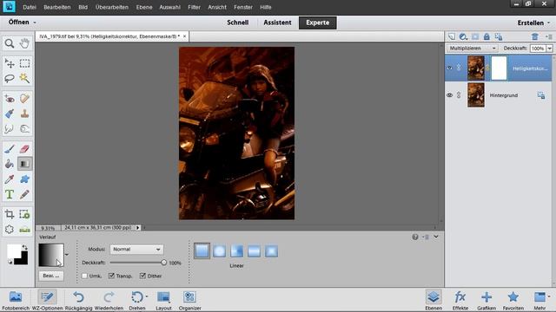The width and height of the screenshot is (556, 312).
Task: Open the Modus Normal dropdown
Action: [136, 250]
